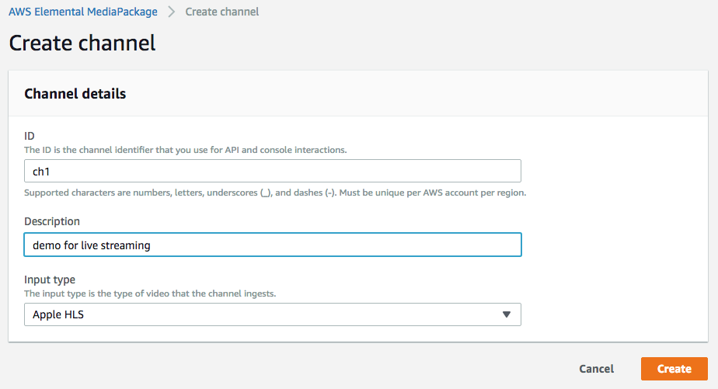Click the 'Description' field label
Image resolution: width=718 pixels, height=389 pixels.
(52, 221)
